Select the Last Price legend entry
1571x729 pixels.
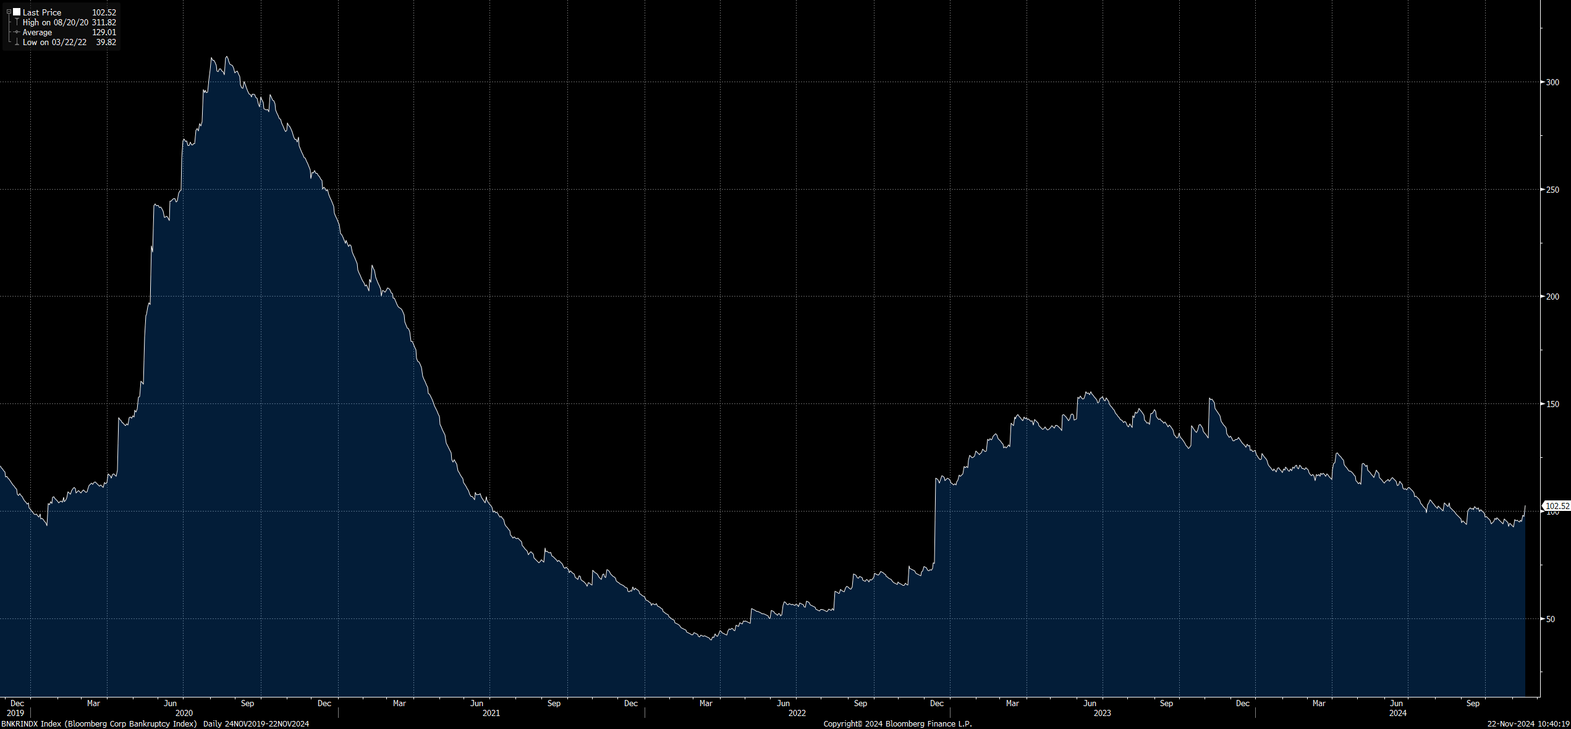click(x=42, y=12)
